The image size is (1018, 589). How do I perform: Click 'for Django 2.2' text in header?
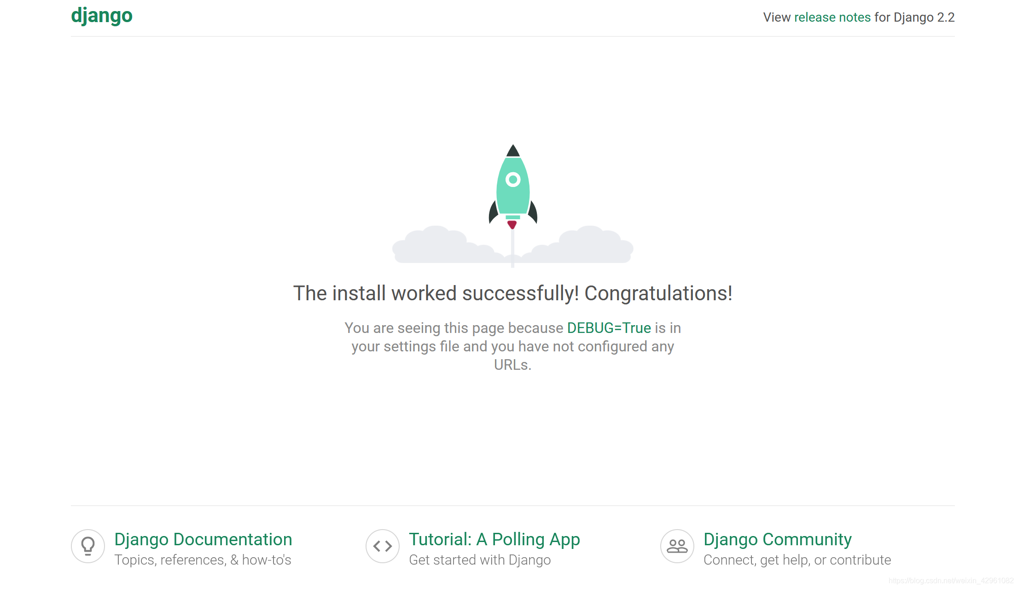[x=915, y=17]
